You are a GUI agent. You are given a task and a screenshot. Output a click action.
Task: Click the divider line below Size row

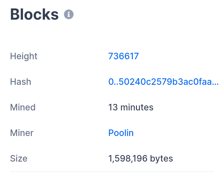pyautogui.click(x=112, y=172)
